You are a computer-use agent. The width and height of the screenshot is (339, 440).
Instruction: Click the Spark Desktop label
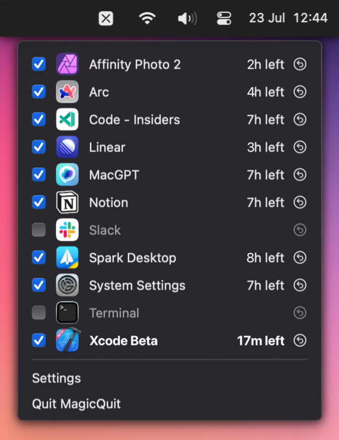132,258
